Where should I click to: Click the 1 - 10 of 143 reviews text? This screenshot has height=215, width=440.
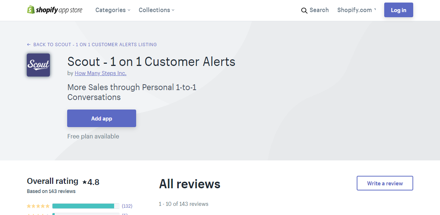pos(183,204)
